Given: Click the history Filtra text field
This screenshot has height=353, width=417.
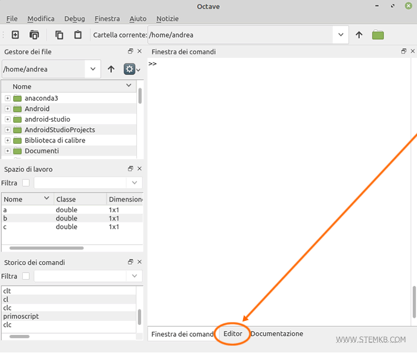Looking at the screenshot, I should click(x=80, y=276).
